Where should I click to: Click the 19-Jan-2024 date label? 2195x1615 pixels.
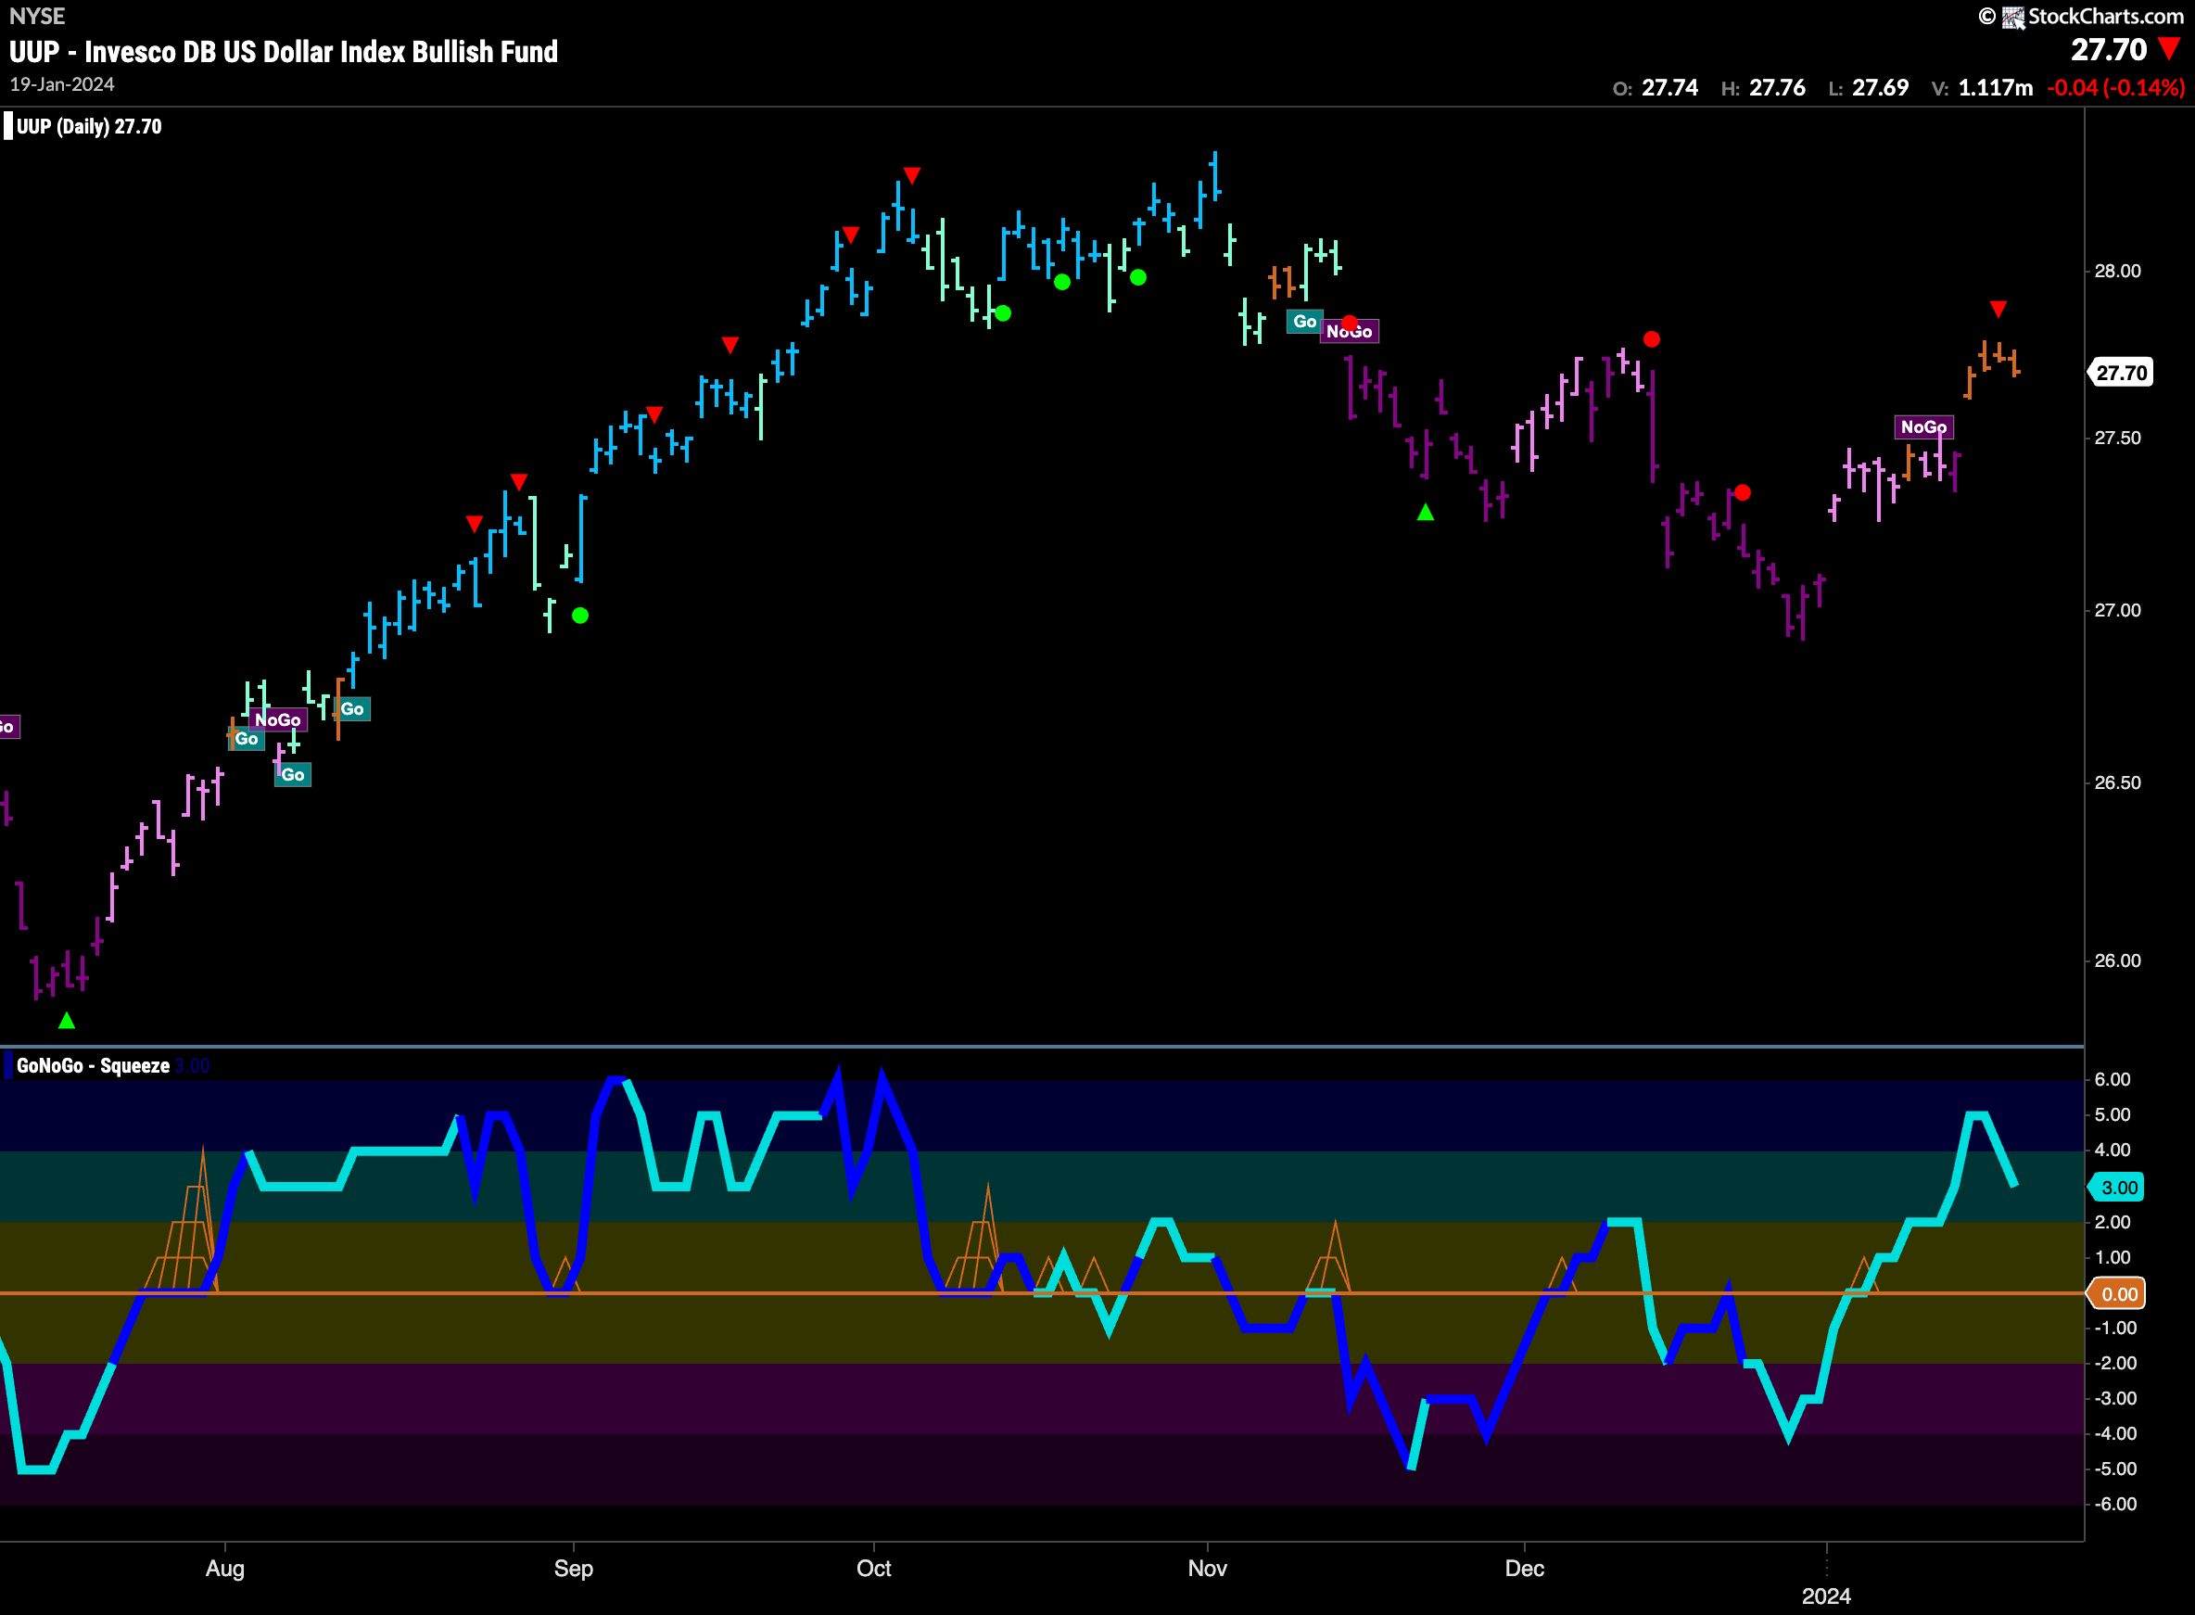tap(62, 85)
